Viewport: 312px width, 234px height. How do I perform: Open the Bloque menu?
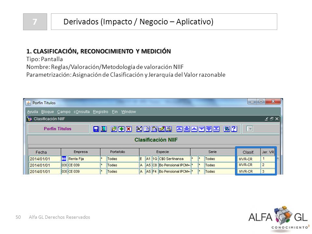click(47, 111)
